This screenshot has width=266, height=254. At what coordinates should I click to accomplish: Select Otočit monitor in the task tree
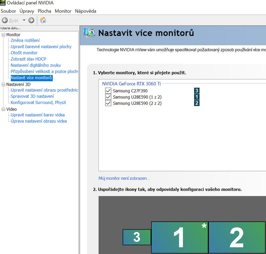(24, 53)
